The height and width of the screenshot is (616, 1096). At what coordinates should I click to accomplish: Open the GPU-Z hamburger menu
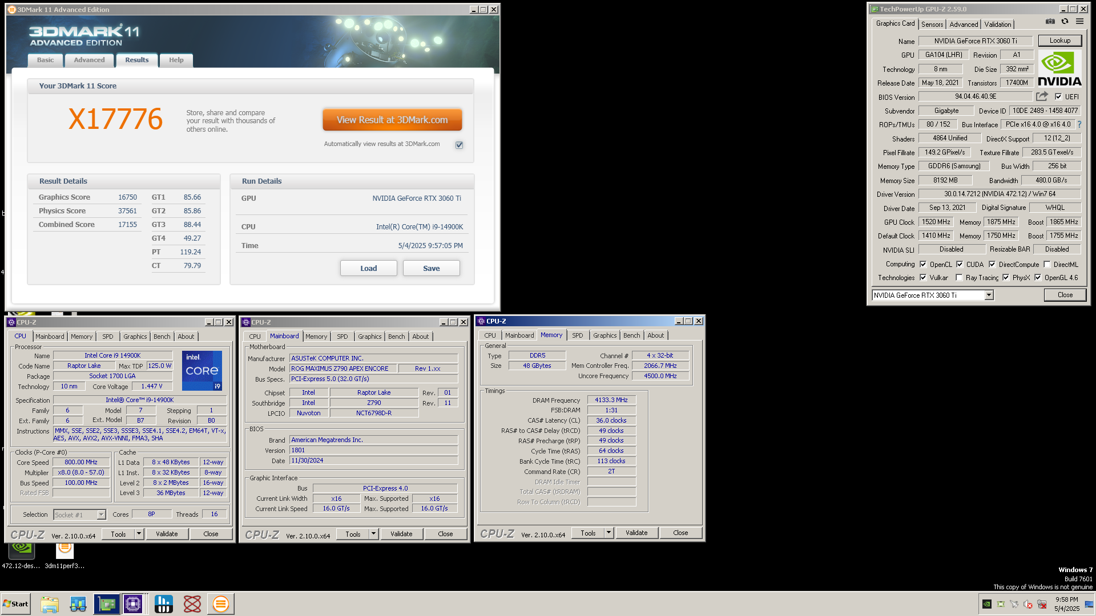[x=1079, y=22]
